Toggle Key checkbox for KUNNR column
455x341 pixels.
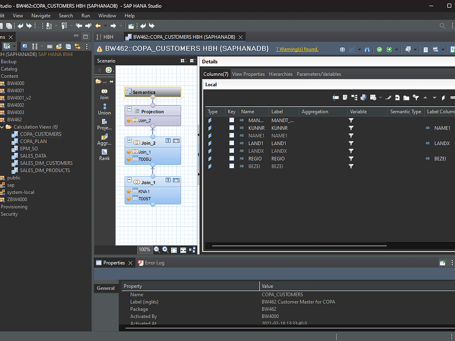[232, 128]
